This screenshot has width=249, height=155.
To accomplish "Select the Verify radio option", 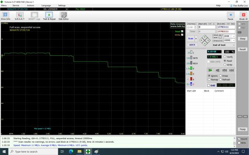I will (225, 57).
